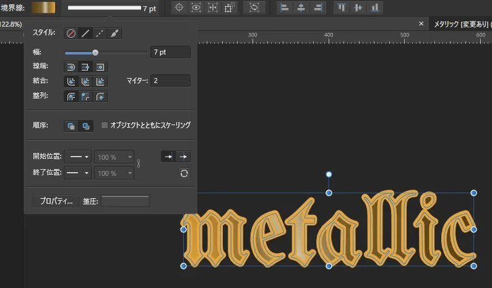Viewport: 492px width, 288px height.
Task: Click the dashed box selection toolbar icon
Action: coord(230,7)
